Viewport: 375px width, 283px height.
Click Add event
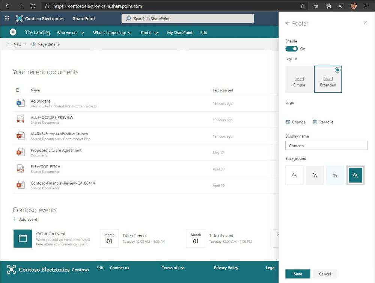pos(25,219)
